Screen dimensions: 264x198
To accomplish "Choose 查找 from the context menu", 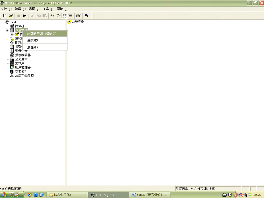I will tap(45, 40).
